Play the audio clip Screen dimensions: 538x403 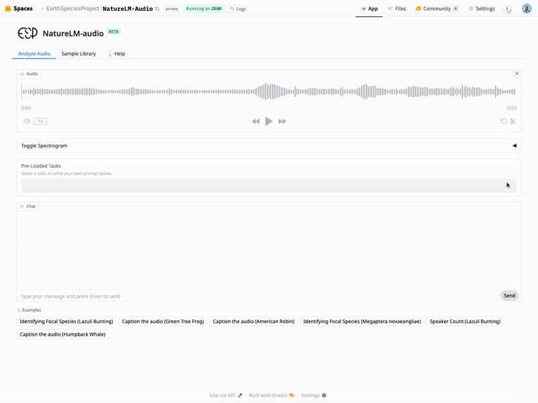click(268, 121)
